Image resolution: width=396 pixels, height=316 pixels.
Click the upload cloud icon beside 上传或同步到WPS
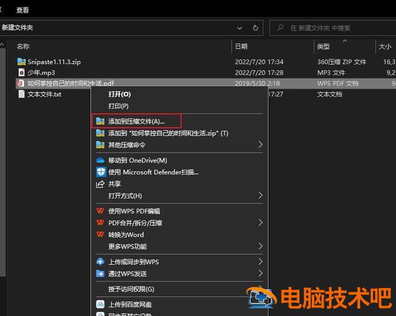pos(100,262)
